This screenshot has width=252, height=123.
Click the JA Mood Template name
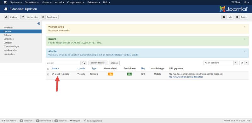60,74
